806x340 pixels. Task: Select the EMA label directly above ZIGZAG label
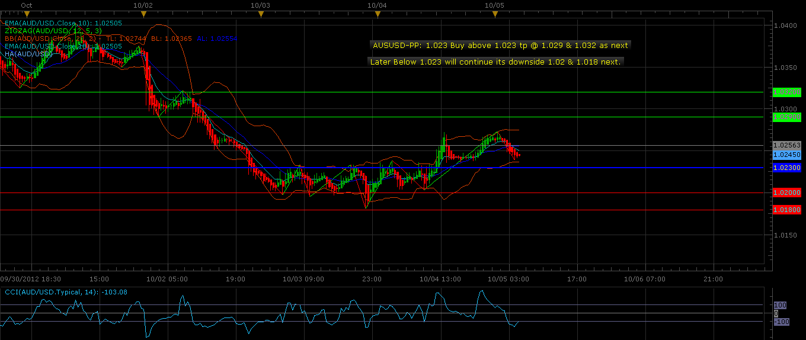[x=63, y=23]
